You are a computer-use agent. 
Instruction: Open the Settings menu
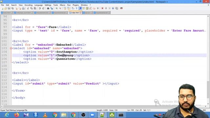point(48,5)
